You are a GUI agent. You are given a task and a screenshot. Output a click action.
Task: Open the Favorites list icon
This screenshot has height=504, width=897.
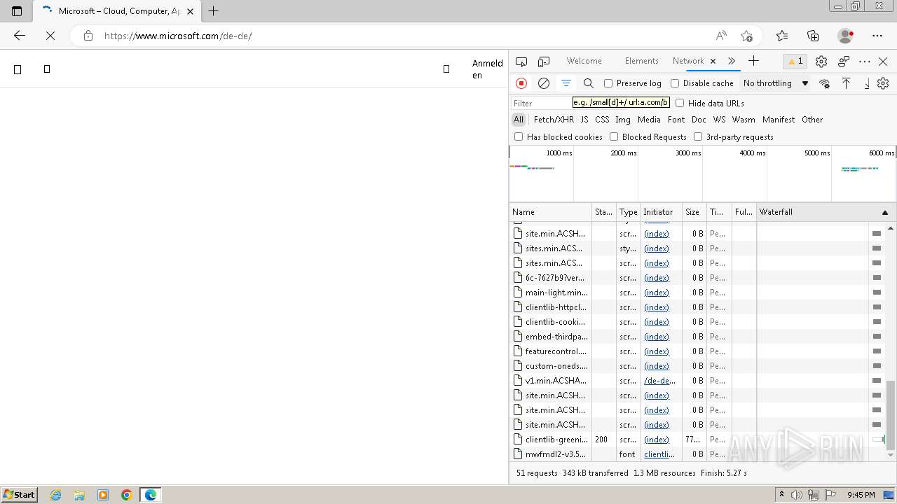[782, 36]
